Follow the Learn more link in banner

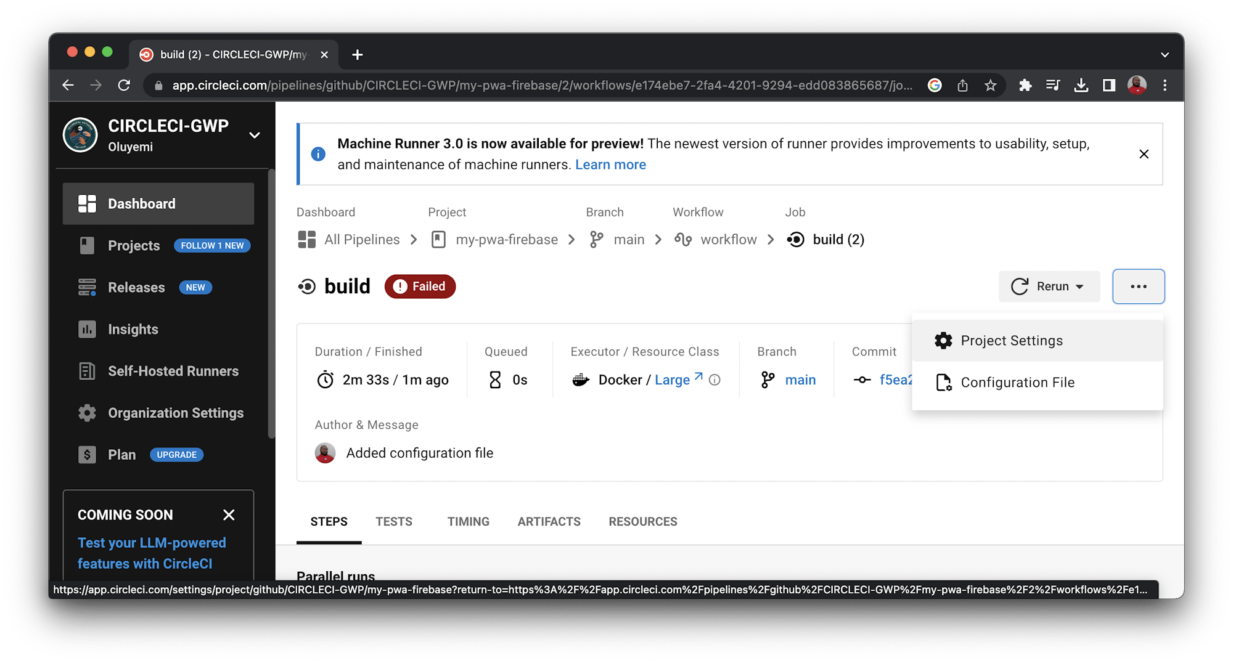[610, 165]
